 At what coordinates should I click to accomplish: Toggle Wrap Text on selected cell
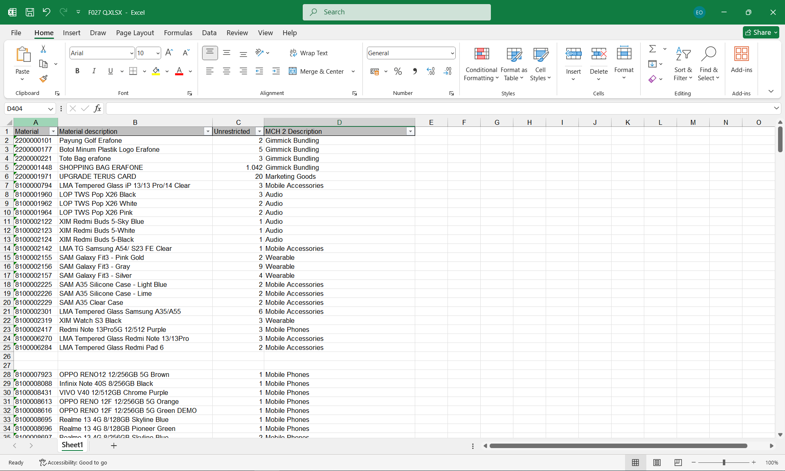pos(308,53)
